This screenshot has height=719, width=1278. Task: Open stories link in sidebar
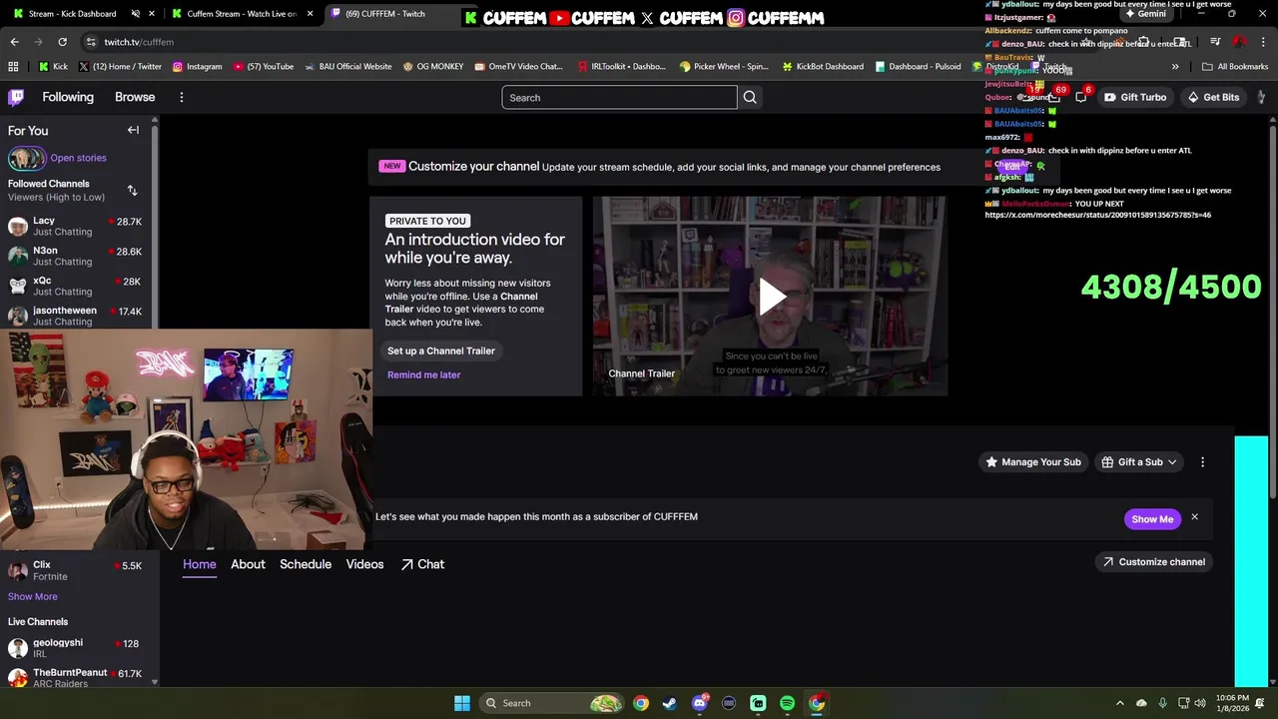(78, 158)
